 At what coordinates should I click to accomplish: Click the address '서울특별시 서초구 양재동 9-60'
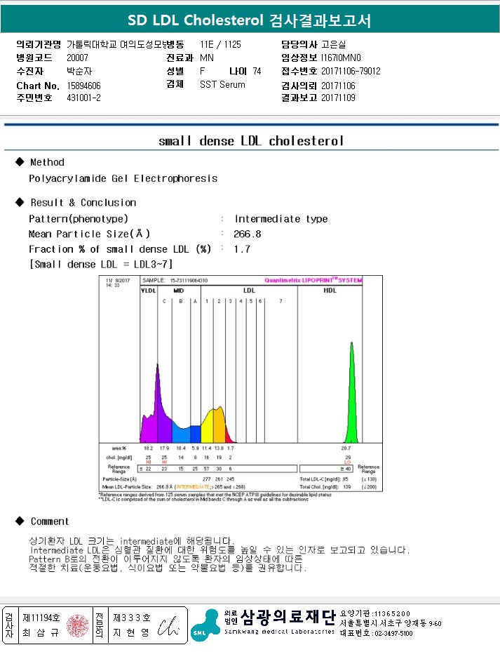click(x=391, y=623)
